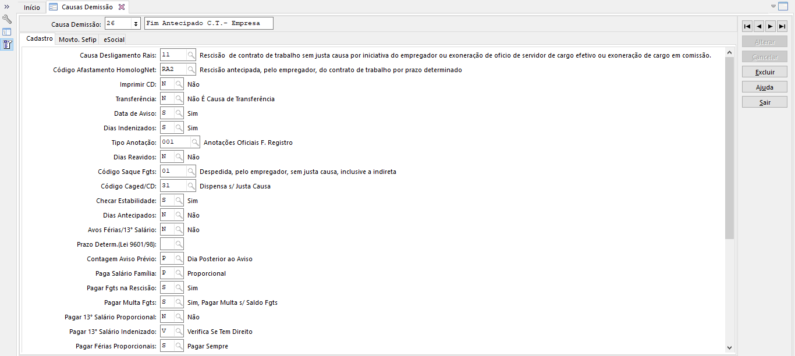Click the panel layout icon in left sidebar

[7, 32]
